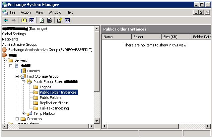Sort by the Name column header
The height and width of the screenshot is (138, 213).
click(116, 37)
